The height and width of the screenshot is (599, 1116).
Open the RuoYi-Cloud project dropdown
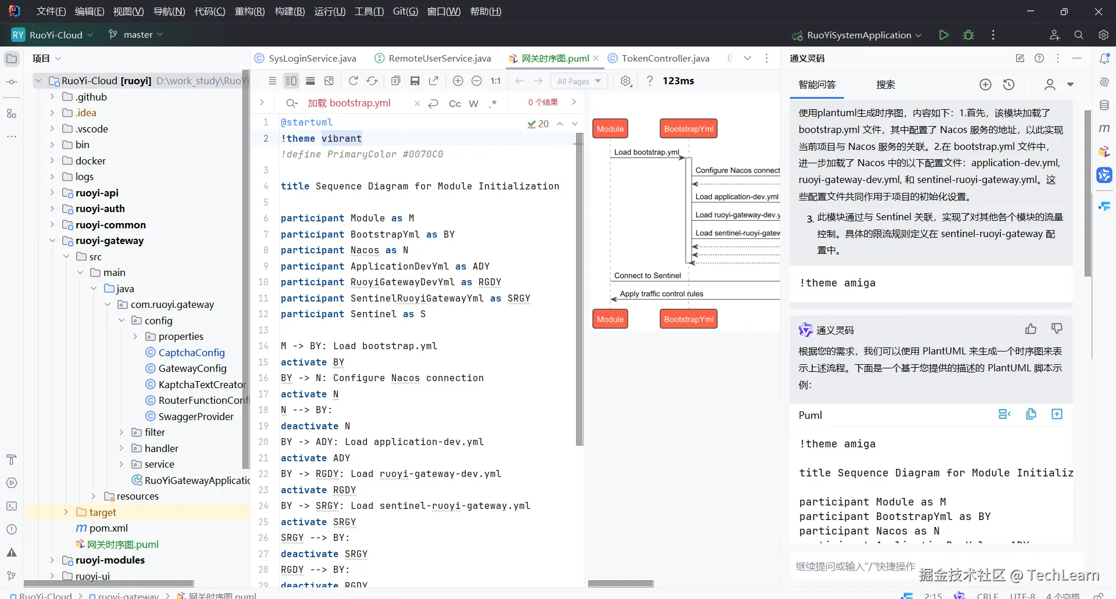pyautogui.click(x=52, y=35)
